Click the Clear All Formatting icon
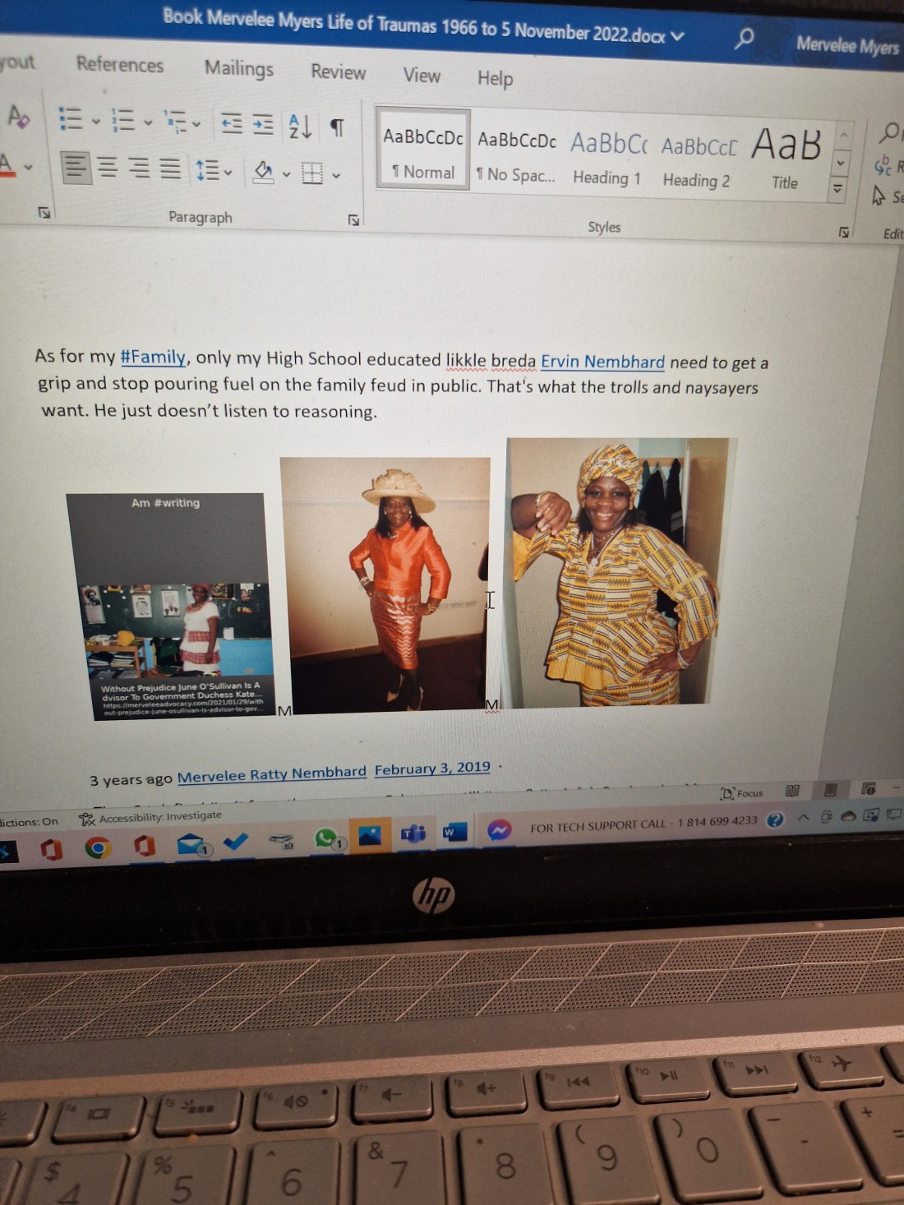This screenshot has height=1205, width=904. 18,117
